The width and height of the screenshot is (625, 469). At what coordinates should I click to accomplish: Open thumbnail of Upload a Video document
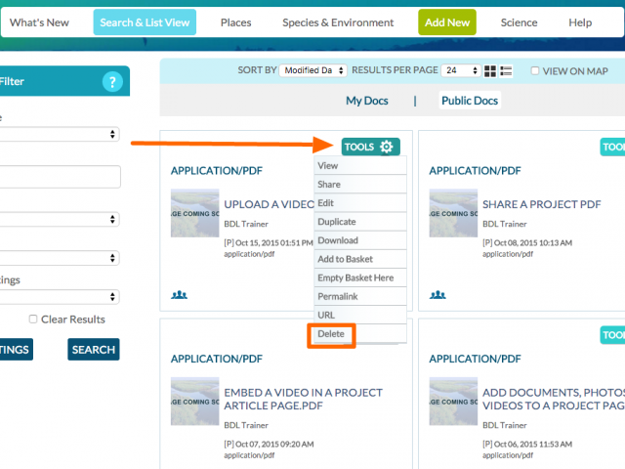pos(195,213)
